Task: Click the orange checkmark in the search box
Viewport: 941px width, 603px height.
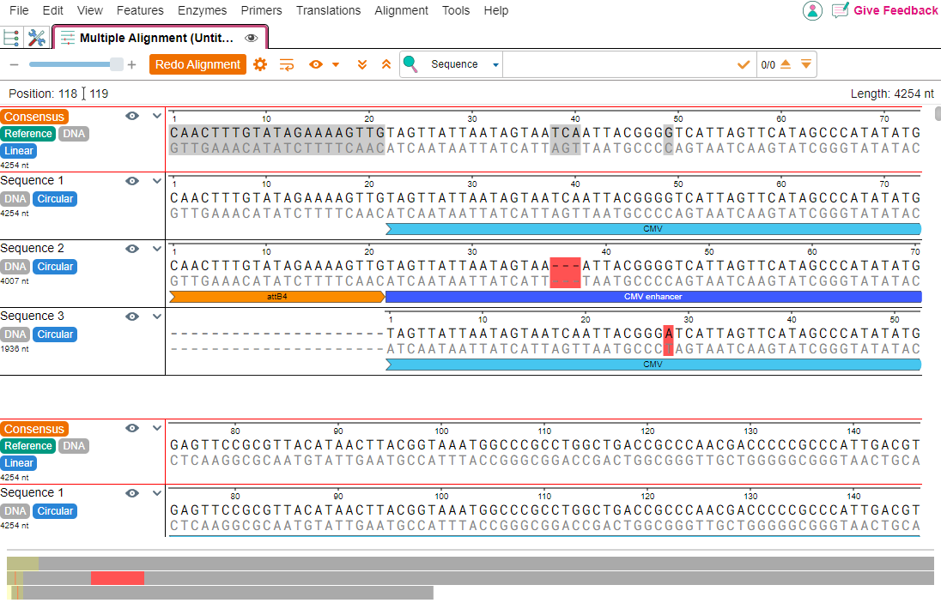Action: (744, 64)
